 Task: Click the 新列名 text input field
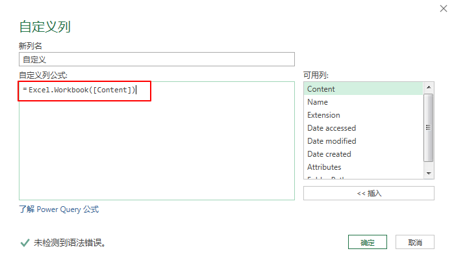tap(157, 59)
